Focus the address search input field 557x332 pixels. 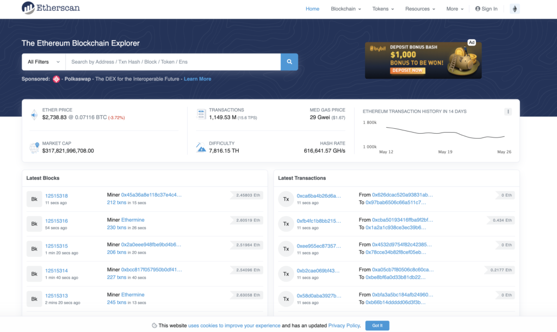174,62
